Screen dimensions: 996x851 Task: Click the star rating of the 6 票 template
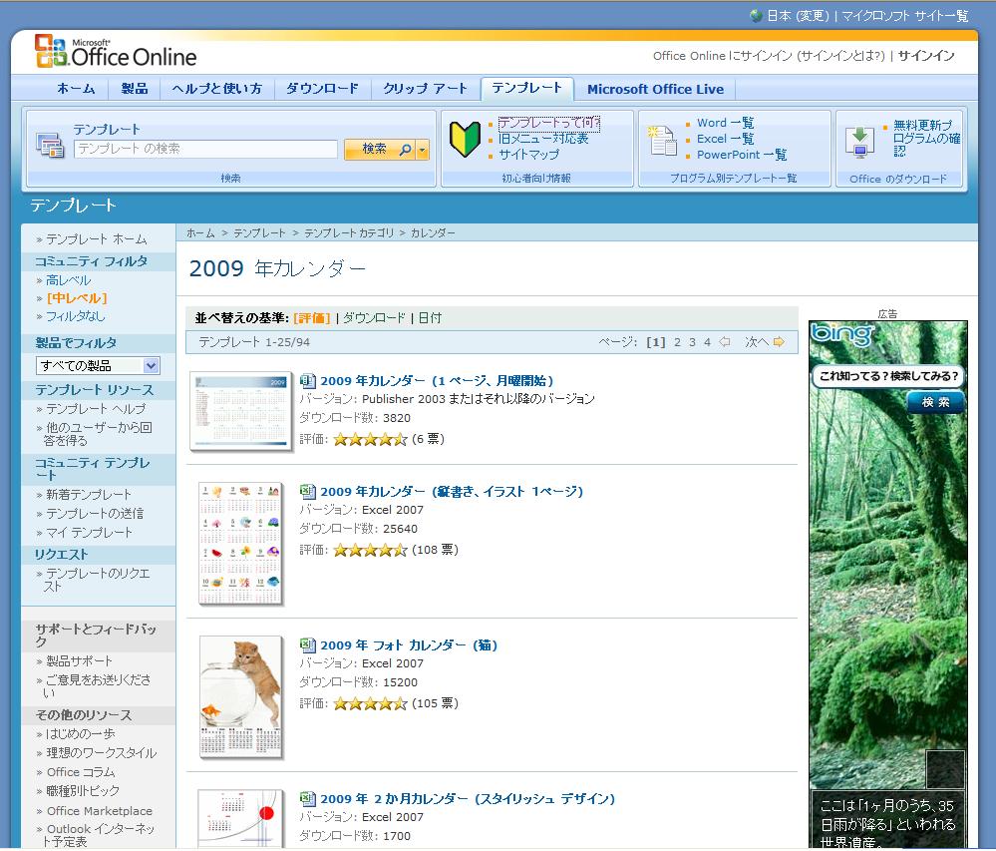click(x=370, y=439)
